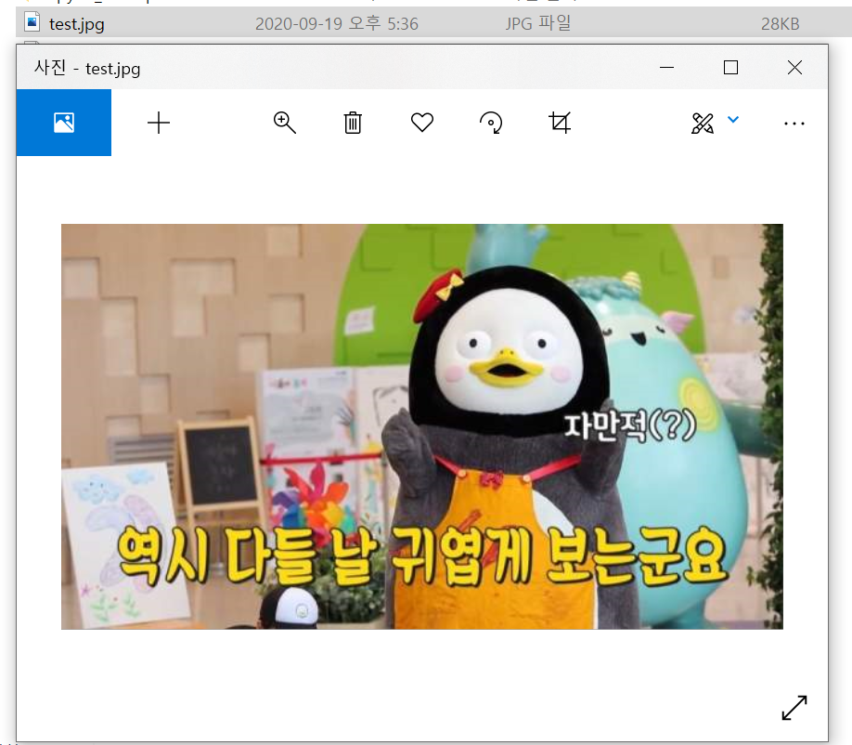Add photo to favorites with heart
The image size is (852, 745).
tap(422, 123)
